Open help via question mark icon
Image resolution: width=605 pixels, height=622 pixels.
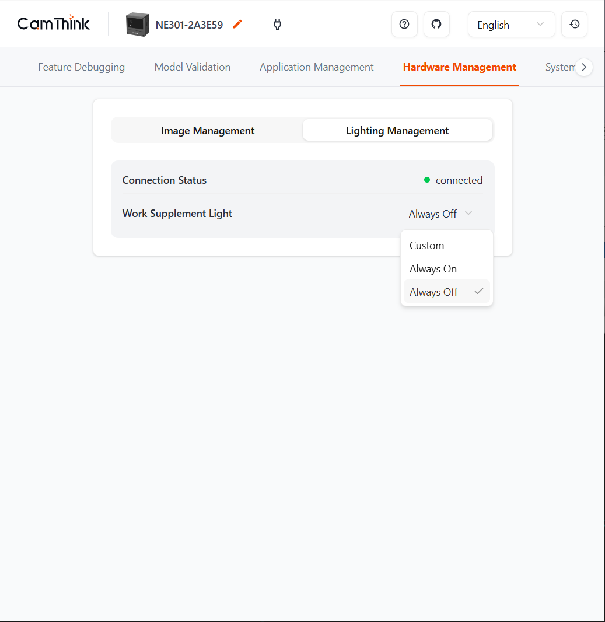tap(404, 25)
